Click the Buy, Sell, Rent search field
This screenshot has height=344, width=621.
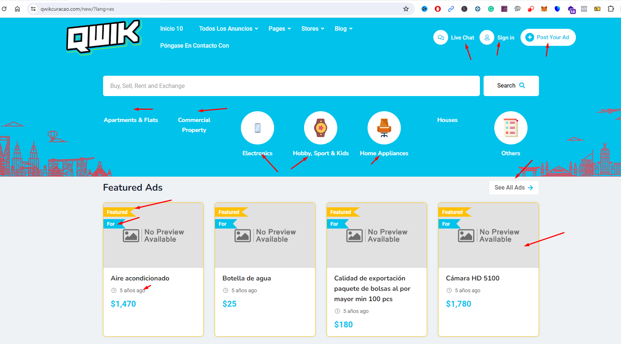291,86
